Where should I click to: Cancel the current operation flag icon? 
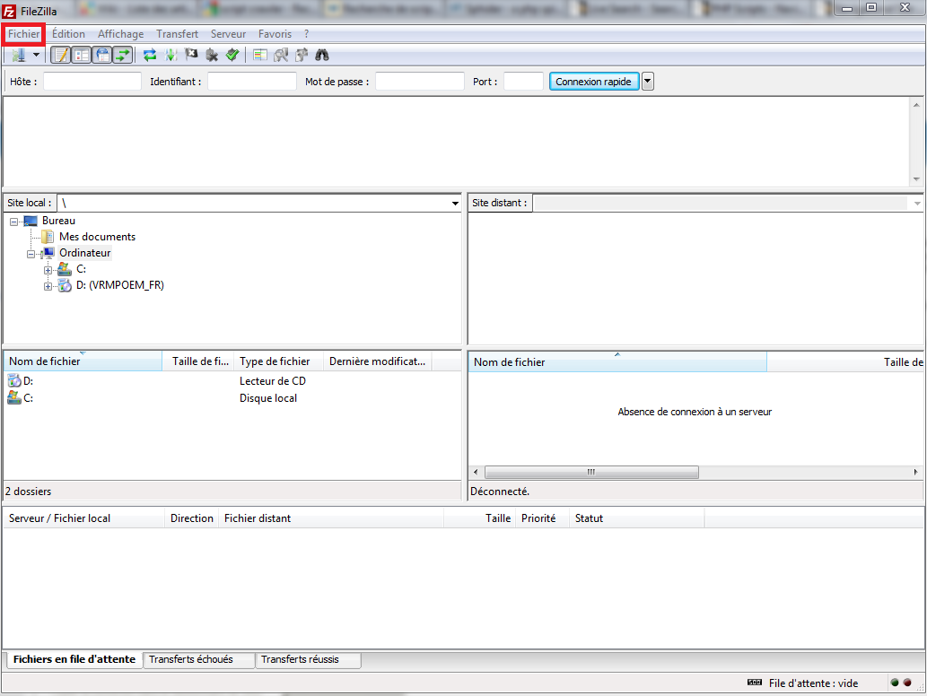(x=191, y=55)
